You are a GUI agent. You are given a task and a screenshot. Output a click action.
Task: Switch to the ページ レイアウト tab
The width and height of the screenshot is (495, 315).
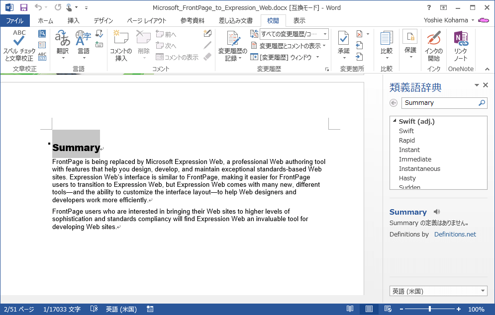[146, 20]
